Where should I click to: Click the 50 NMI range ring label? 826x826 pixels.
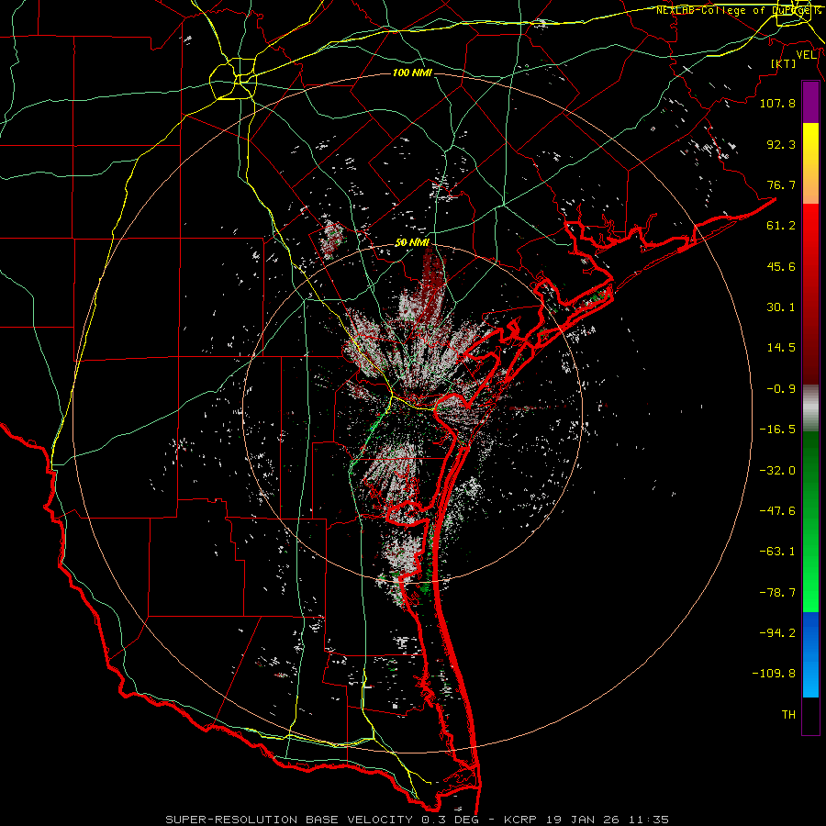tap(412, 243)
